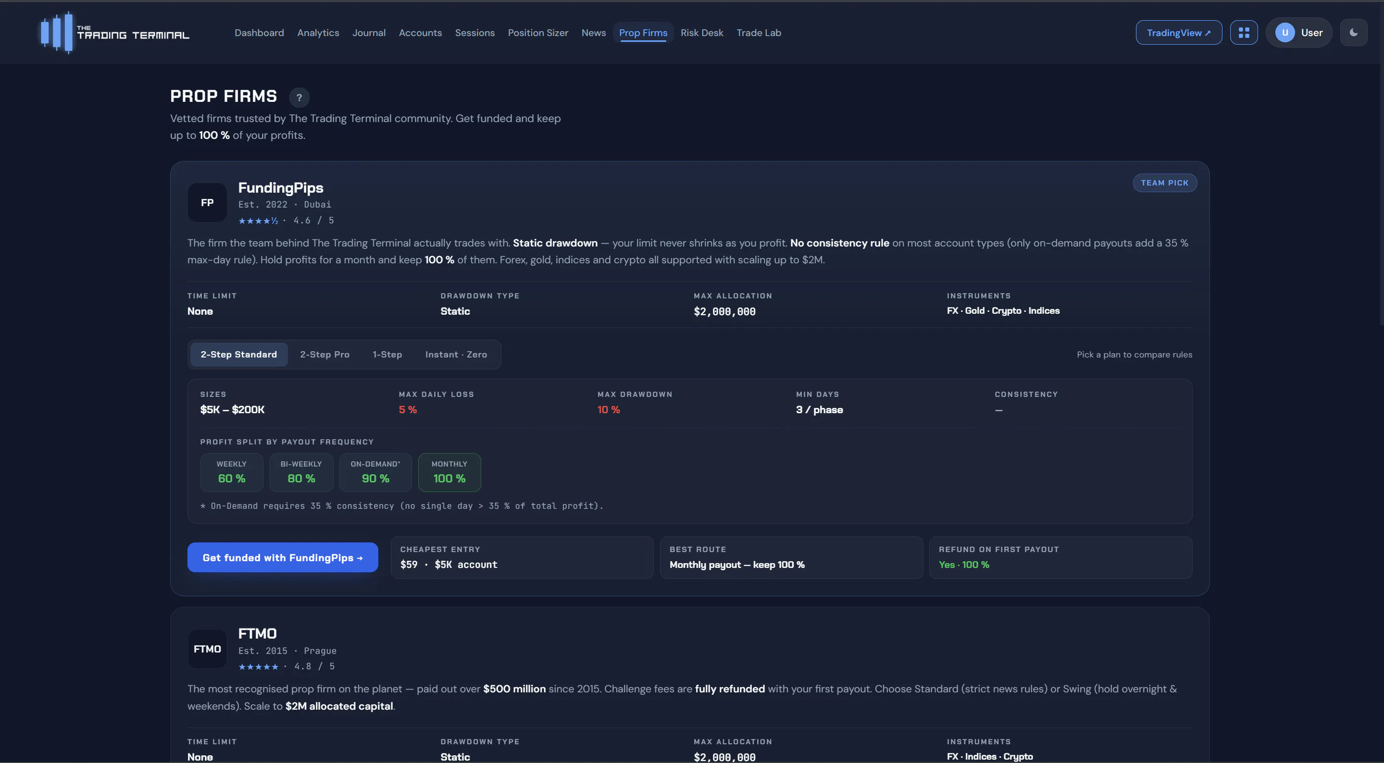Screen dimensions: 1384x763
Task: Open the apps grid icon
Action: pyautogui.click(x=1244, y=33)
